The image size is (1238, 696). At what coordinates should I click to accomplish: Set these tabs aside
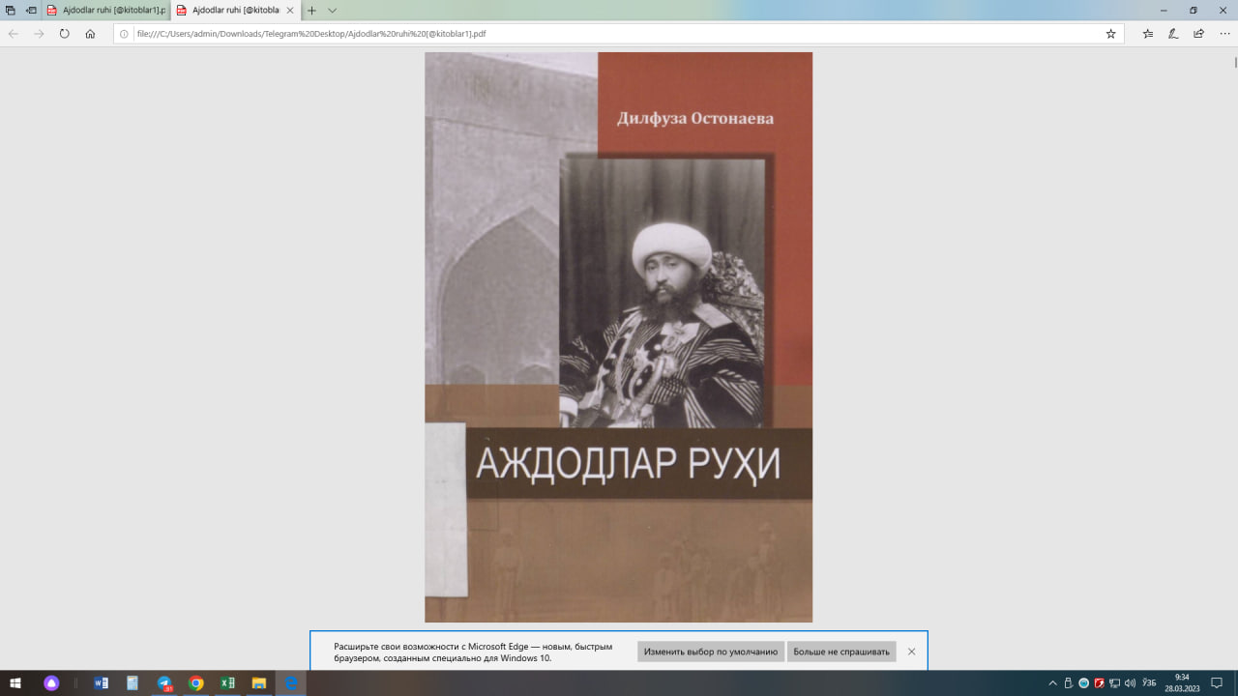[31, 11]
